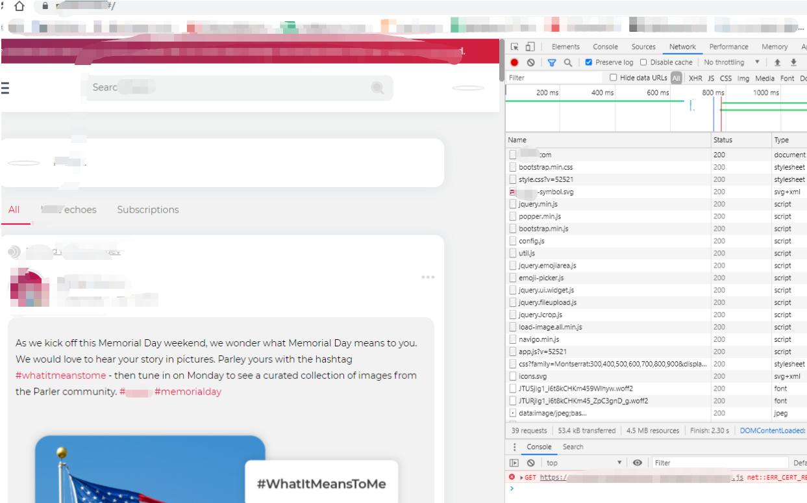Click the magnifier in the page search box
Screen dimensions: 807x503
pyautogui.click(x=377, y=88)
